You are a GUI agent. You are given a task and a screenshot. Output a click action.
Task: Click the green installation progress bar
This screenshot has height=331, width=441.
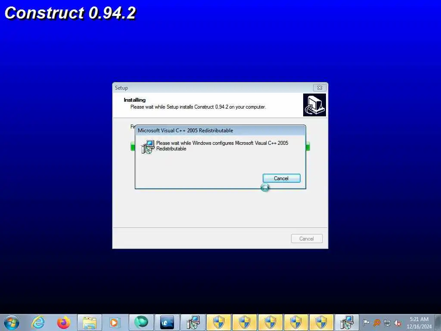(x=220, y=147)
